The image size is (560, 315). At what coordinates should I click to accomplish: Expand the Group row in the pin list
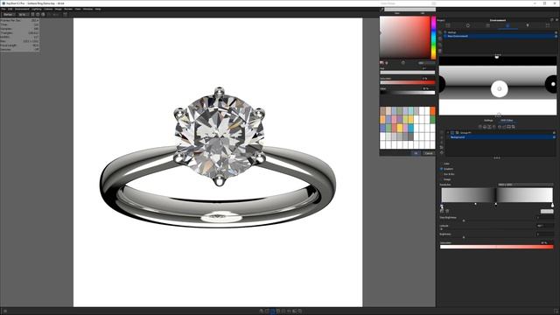448,132
